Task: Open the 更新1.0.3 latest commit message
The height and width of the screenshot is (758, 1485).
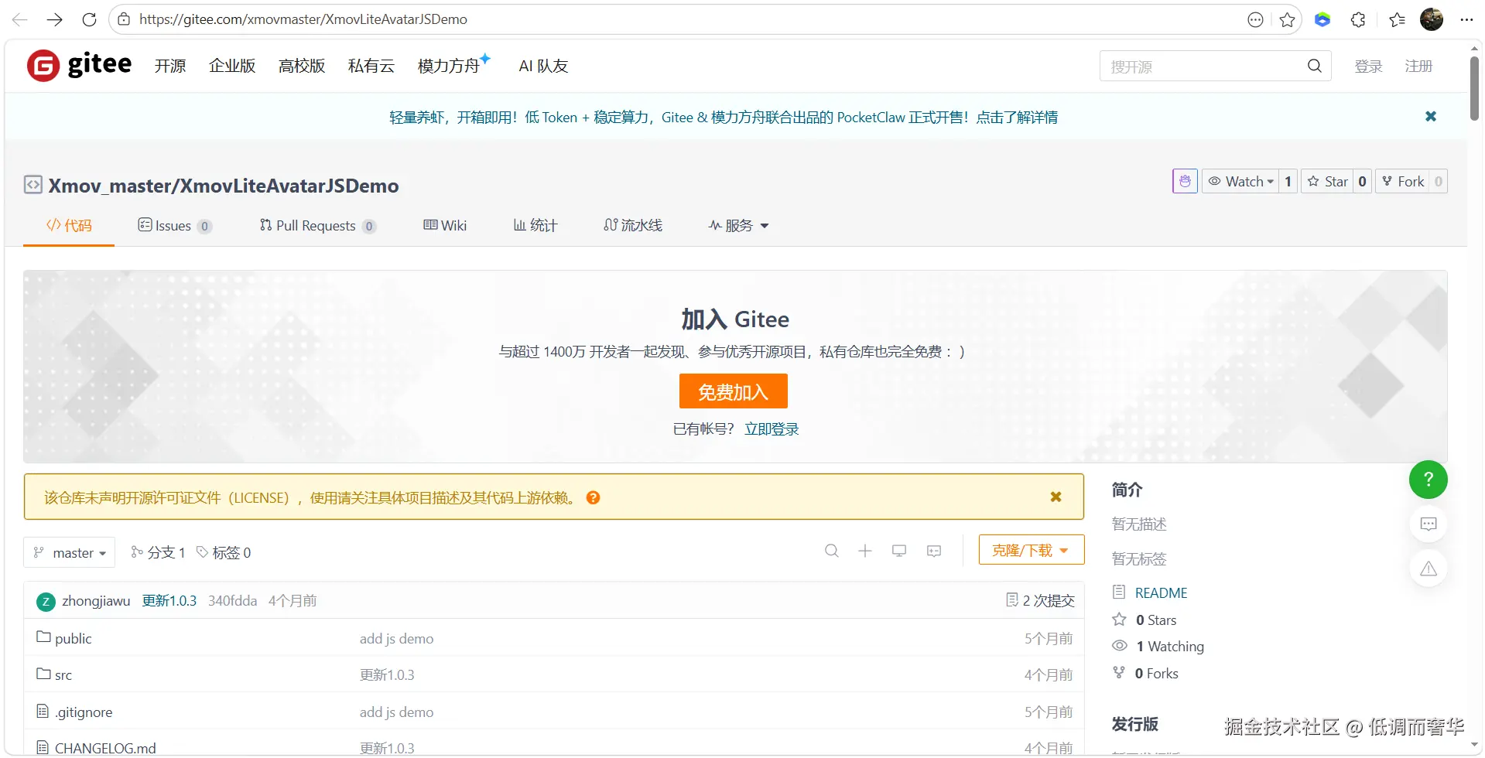Action: (169, 601)
